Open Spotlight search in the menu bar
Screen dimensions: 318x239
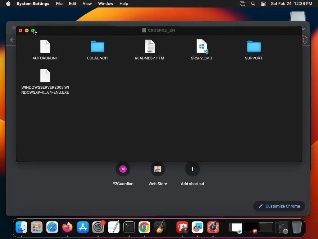pyautogui.click(x=253, y=4)
